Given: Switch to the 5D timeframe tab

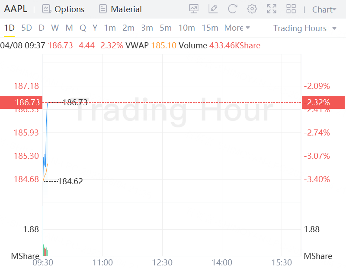Looking at the screenshot, I should click(27, 28).
